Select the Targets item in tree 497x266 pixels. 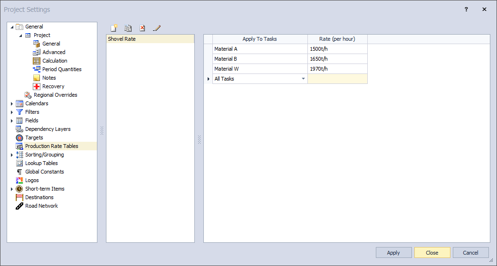[x=34, y=138]
